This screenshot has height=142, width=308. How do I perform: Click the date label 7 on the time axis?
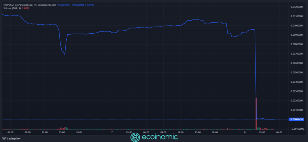click(x=112, y=133)
